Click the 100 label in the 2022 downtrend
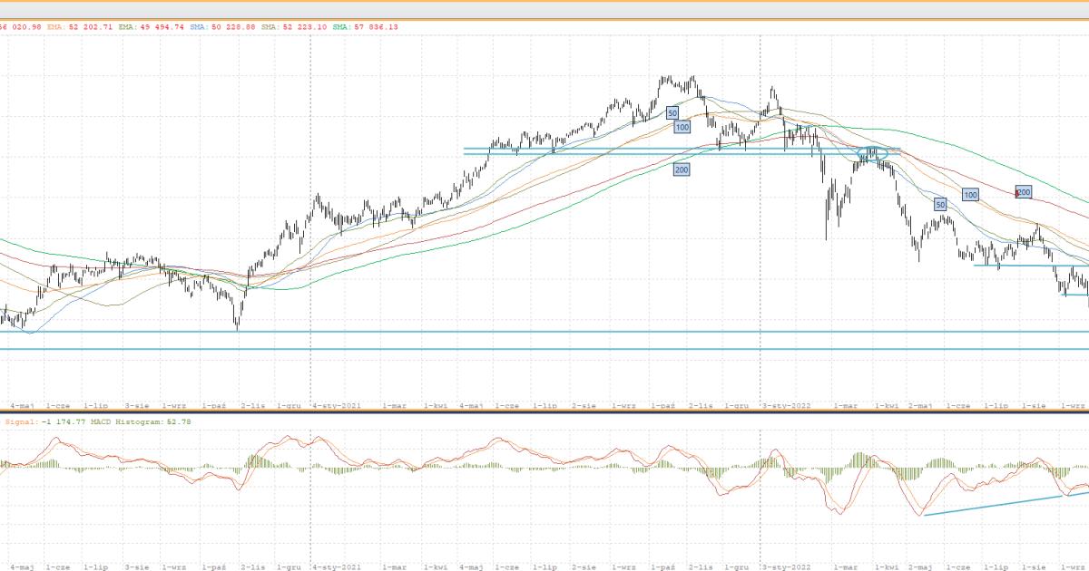The height and width of the screenshot is (571, 1089). point(970,195)
